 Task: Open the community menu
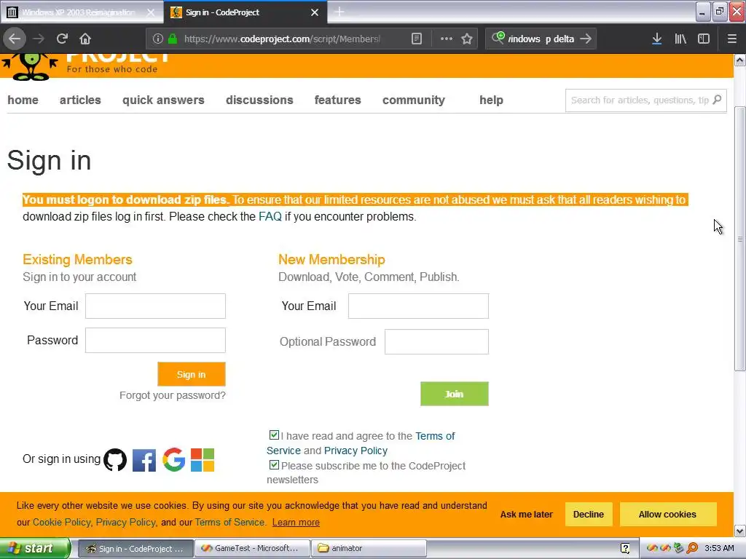[414, 100]
